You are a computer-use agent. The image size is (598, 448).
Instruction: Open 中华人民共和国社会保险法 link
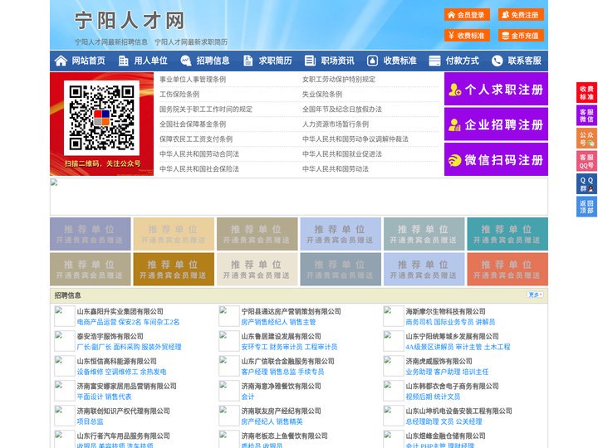[x=199, y=168]
